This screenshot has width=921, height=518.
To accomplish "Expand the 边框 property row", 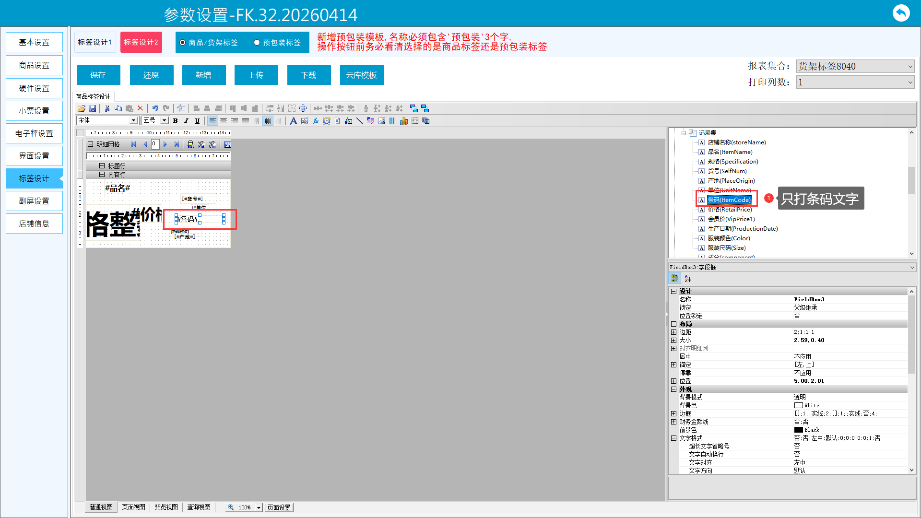I will point(673,413).
